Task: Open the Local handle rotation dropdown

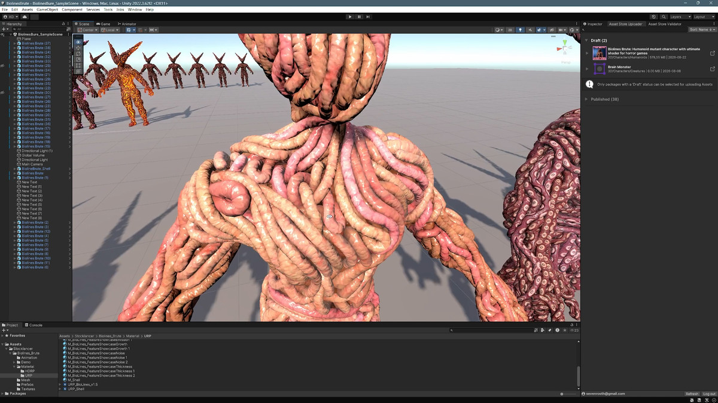Action: click(109, 30)
